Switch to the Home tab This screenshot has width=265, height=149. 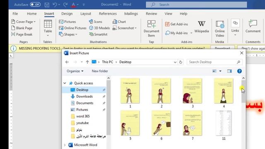tap(32, 14)
